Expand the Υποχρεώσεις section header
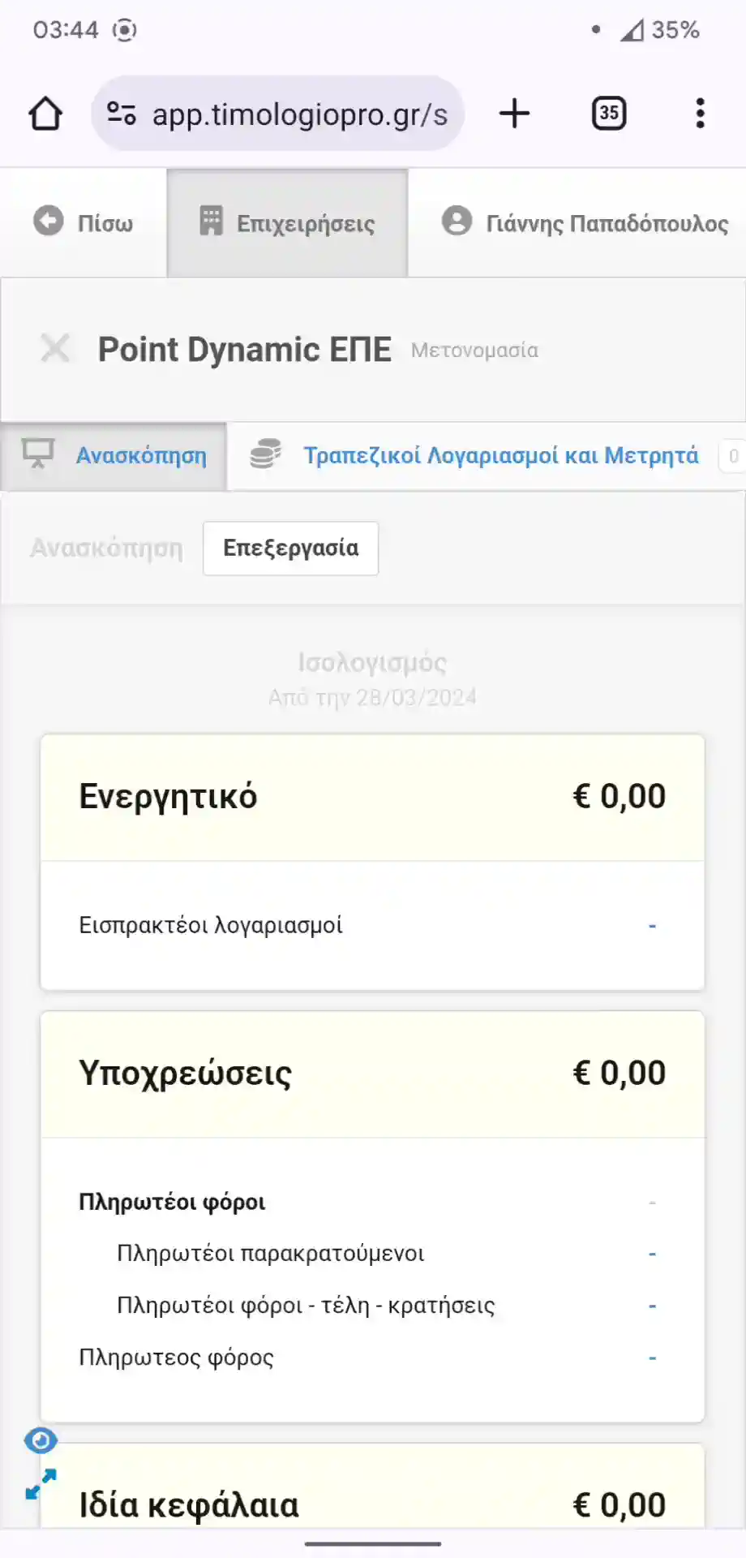Viewport: 746px width, 1558px height. 372,1074
